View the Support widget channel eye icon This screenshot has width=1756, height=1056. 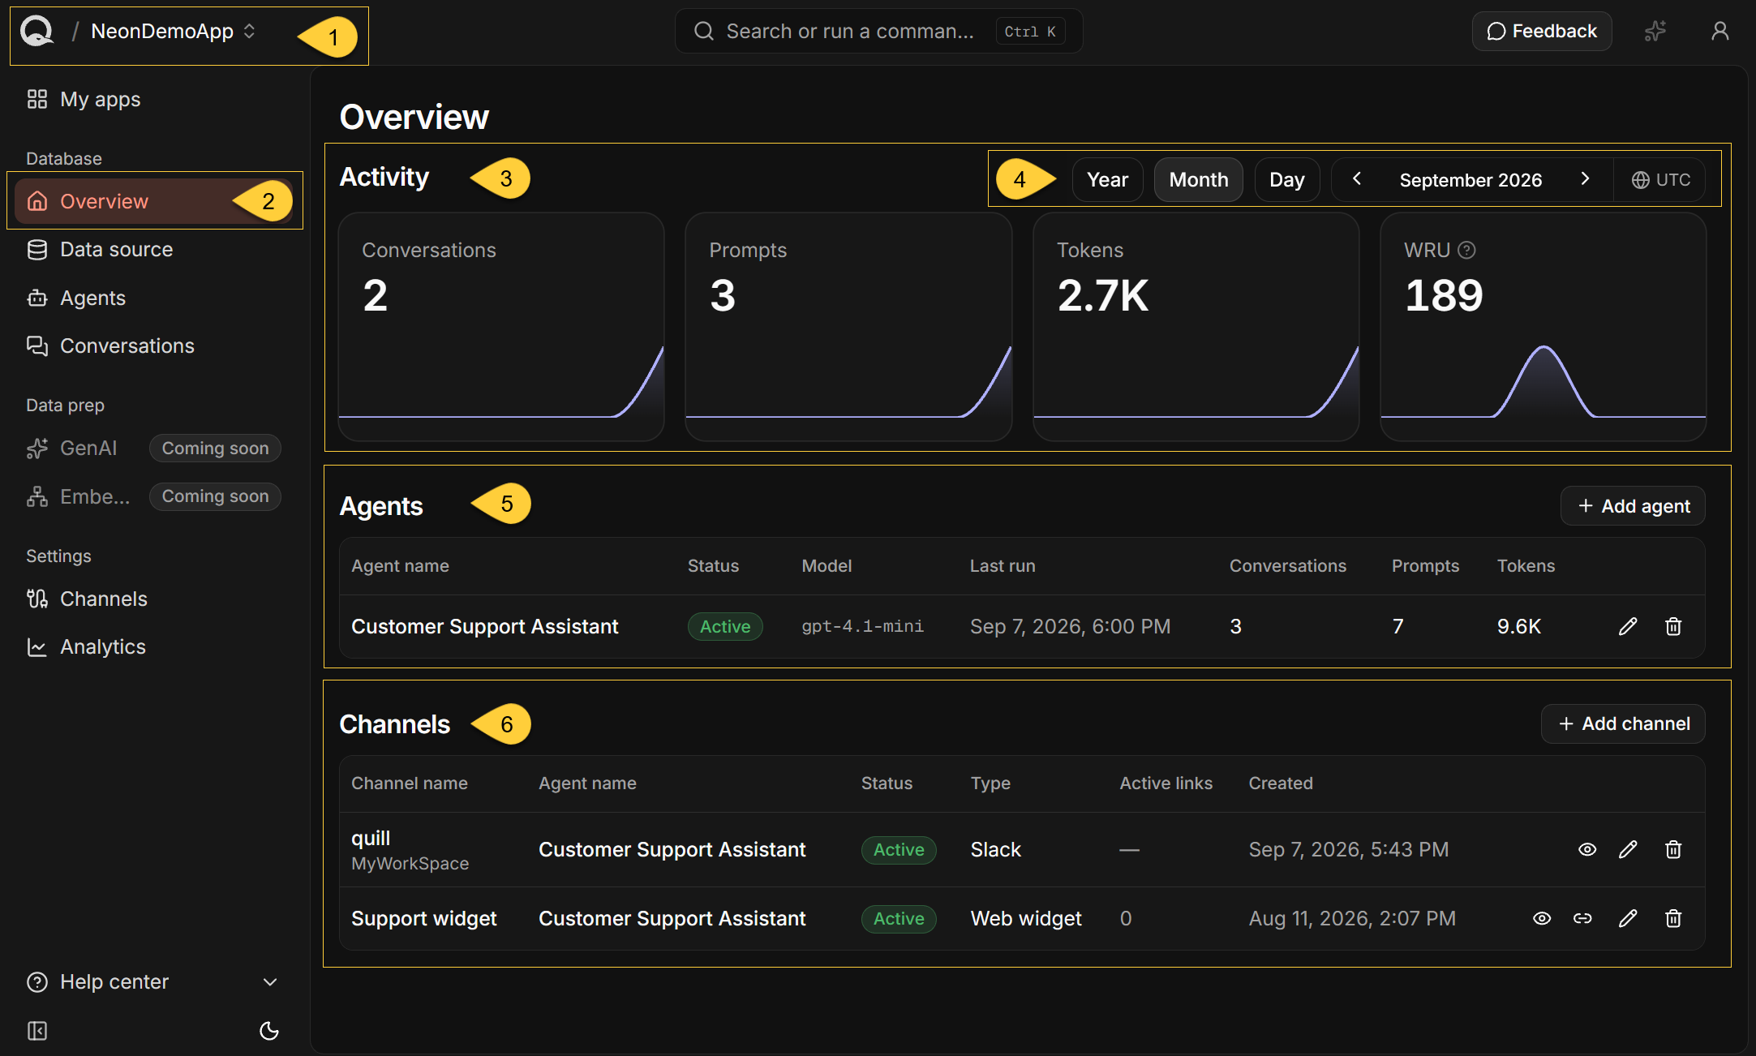click(x=1542, y=918)
